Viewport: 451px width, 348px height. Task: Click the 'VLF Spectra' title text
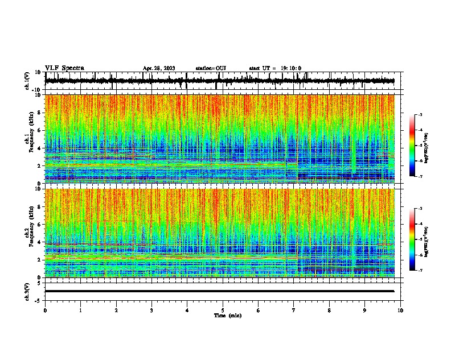point(64,68)
